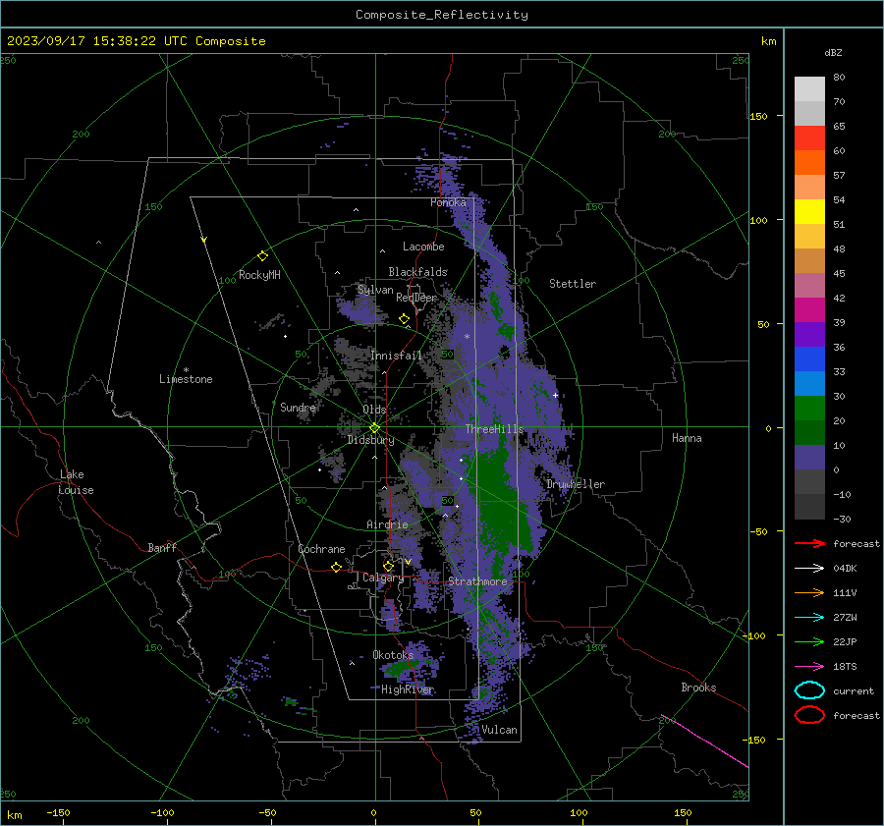Screen dimensions: 884x826
Task: Click the red forecast arrow legend icon
Action: [x=809, y=543]
